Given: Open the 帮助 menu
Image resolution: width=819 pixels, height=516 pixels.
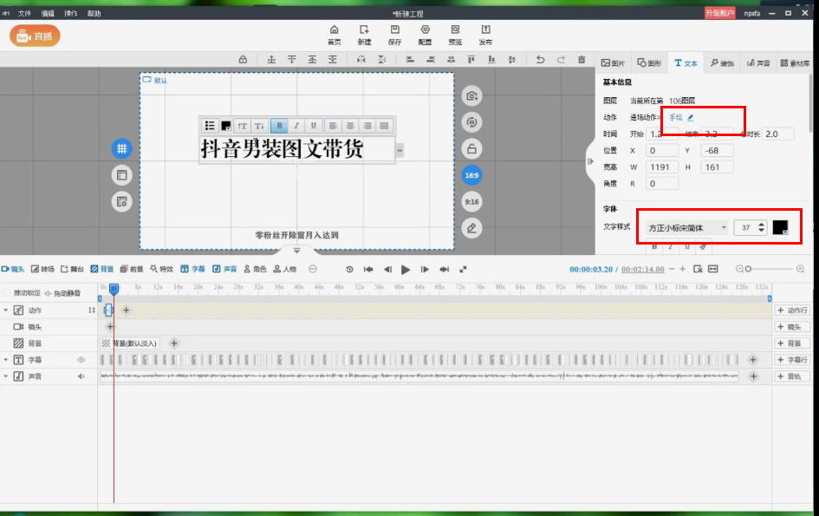Looking at the screenshot, I should 94,14.
